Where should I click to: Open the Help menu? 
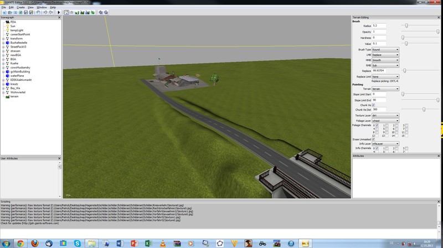point(53,7)
